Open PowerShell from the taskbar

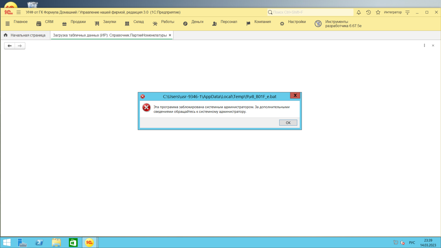coord(39,242)
